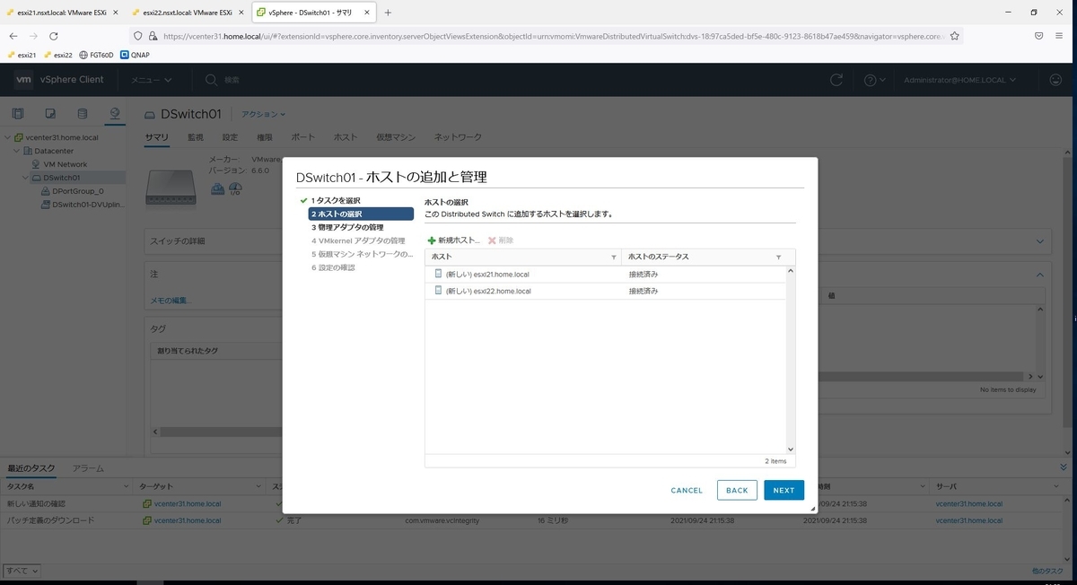This screenshot has height=585, width=1077.
Task: Switch to the ホスト tab
Action: tap(346, 137)
